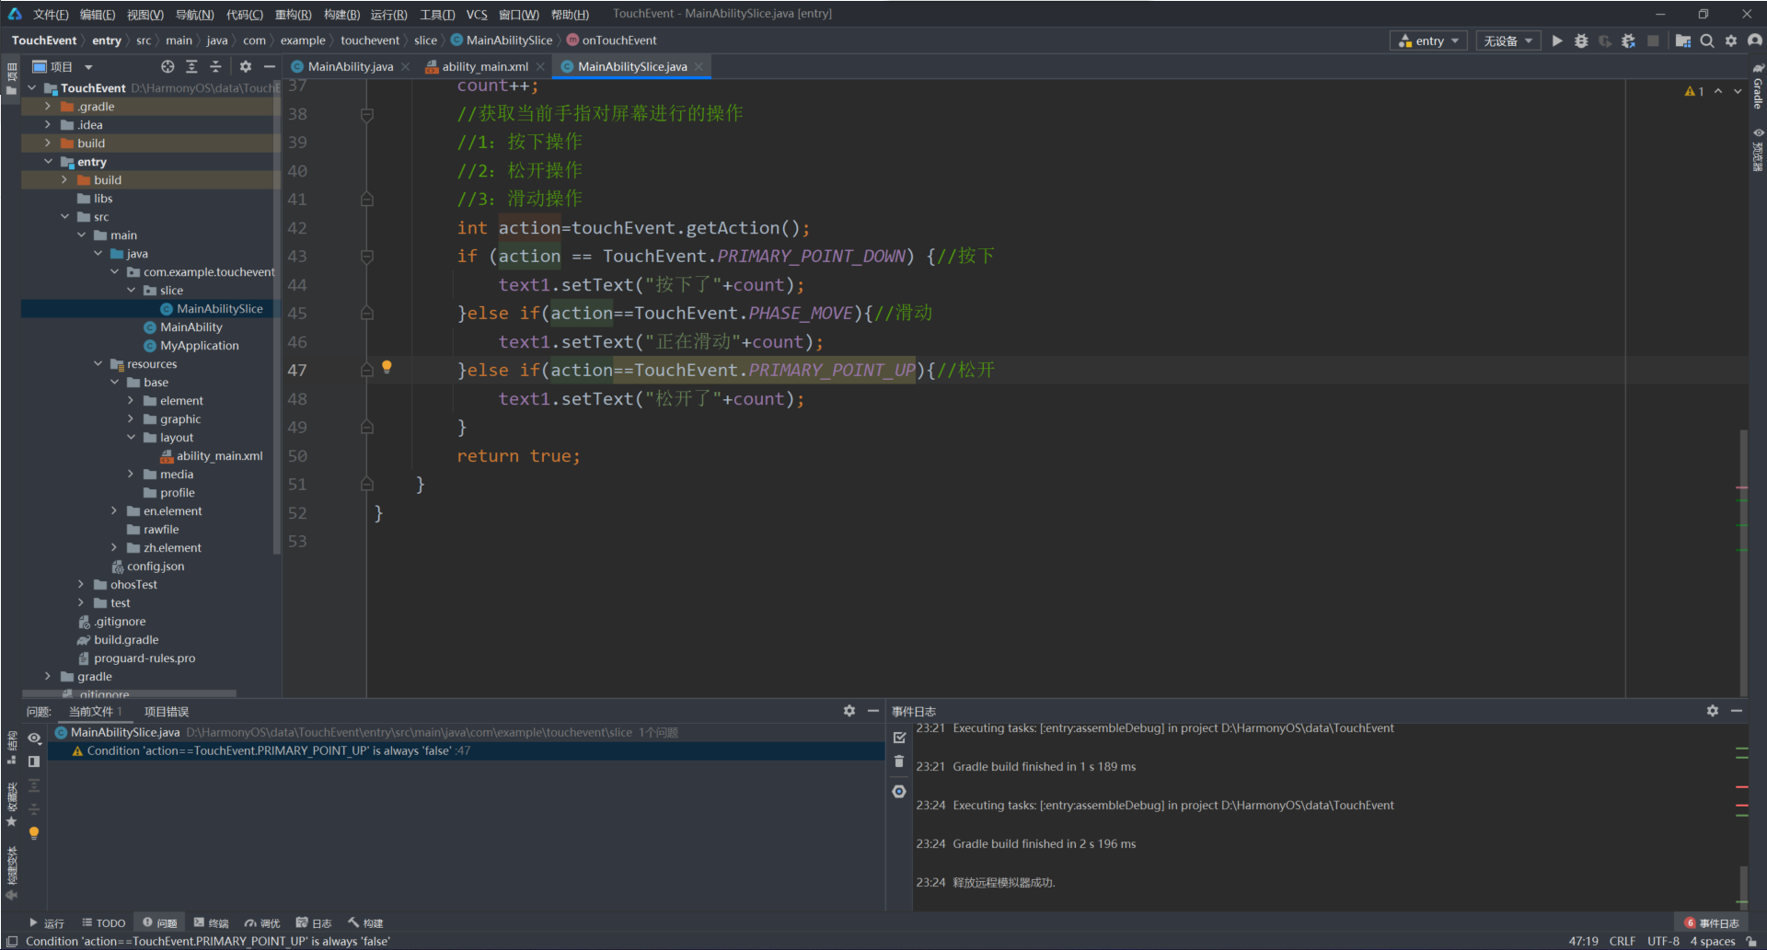This screenshot has height=950, width=1767.
Task: Stop the running process
Action: (1653, 40)
